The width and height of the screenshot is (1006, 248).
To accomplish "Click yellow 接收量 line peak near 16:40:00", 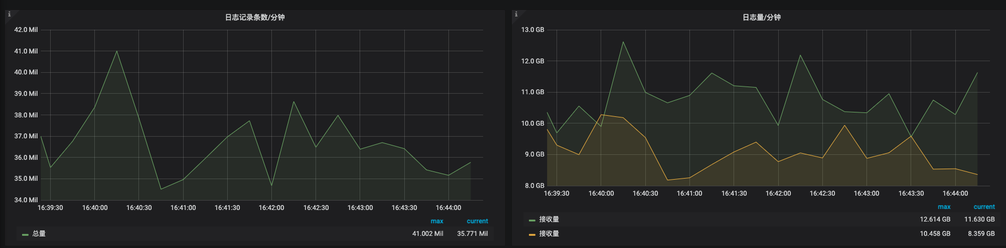I will [x=601, y=115].
